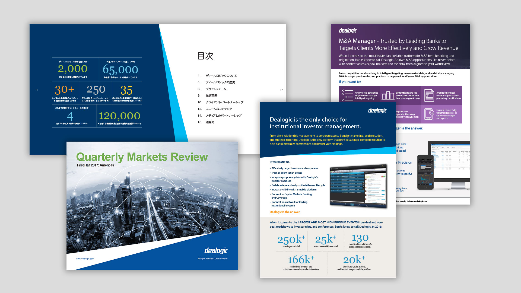Click the platform screenshot on the investor flyer

coord(358,187)
